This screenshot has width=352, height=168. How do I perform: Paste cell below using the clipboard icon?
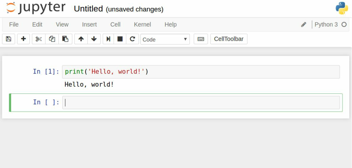[x=65, y=39]
